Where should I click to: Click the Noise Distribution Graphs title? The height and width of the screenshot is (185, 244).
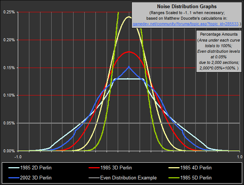click(x=187, y=7)
